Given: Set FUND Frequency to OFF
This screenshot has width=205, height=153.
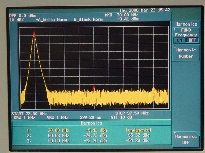Looking at the screenshot, I should [x=192, y=40].
